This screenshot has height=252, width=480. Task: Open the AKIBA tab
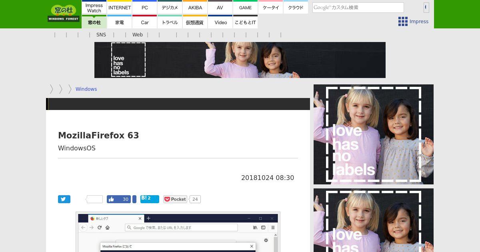(x=195, y=8)
